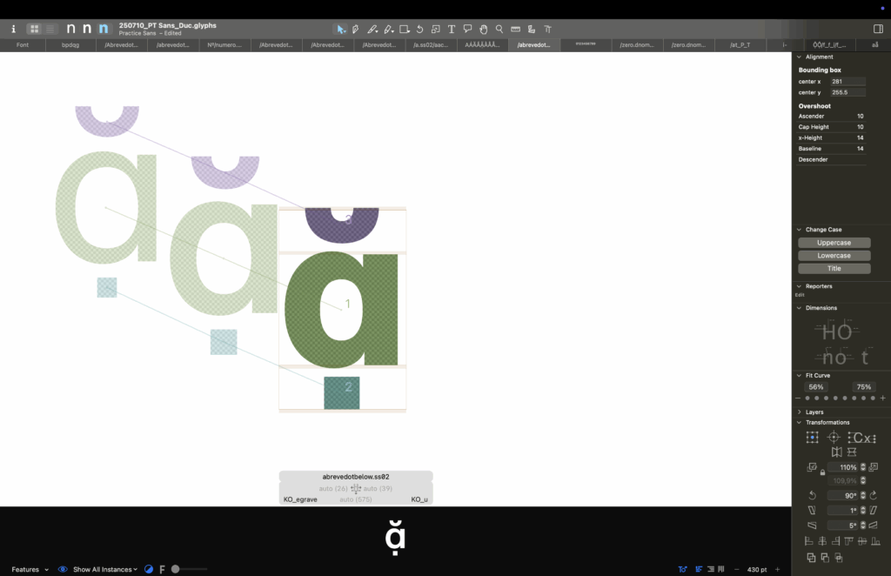Select the Primitives rectangle tool
Screen dimensions: 891x576
coord(405,29)
